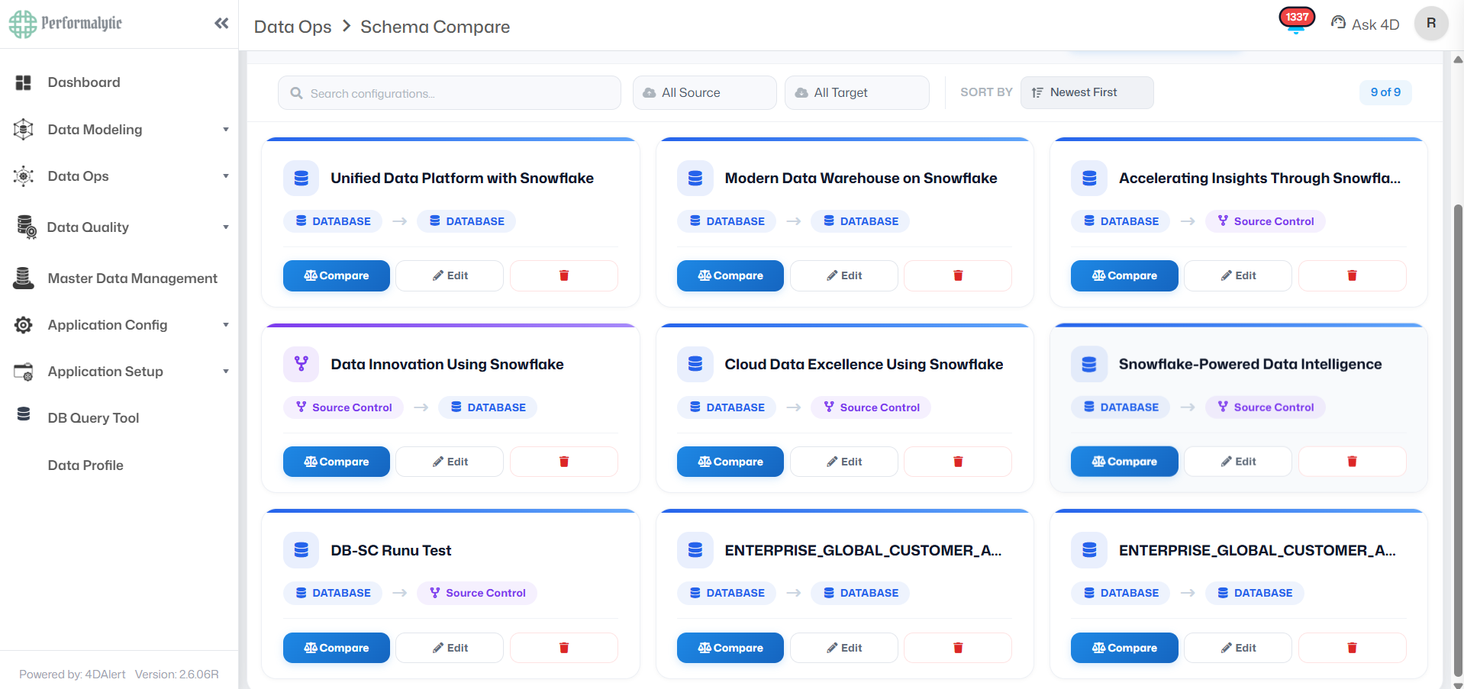Viewport: 1464px width, 689px height.
Task: Expand the Data Ops sidebar menu arrow
Action: [x=225, y=176]
